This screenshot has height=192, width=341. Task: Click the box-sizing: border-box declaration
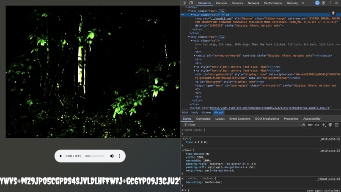[x=204, y=182]
